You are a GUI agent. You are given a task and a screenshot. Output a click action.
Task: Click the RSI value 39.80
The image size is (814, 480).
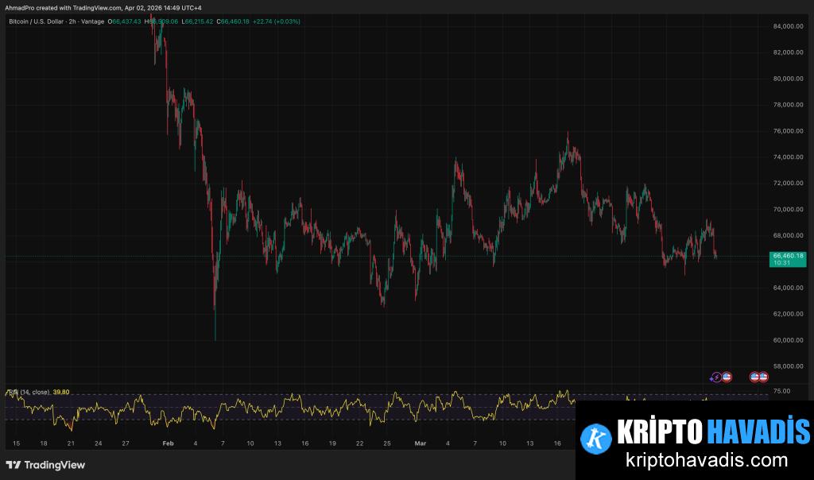pos(60,392)
